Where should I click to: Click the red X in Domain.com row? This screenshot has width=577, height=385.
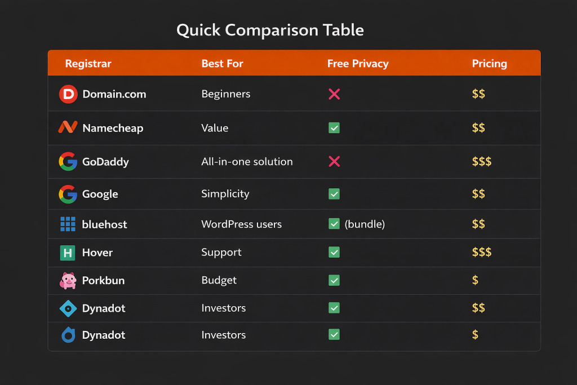[x=334, y=94]
